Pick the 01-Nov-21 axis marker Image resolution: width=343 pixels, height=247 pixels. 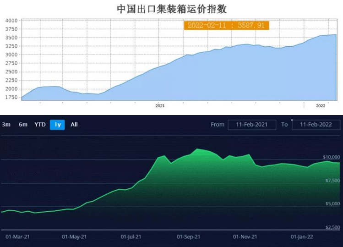coord(245,237)
